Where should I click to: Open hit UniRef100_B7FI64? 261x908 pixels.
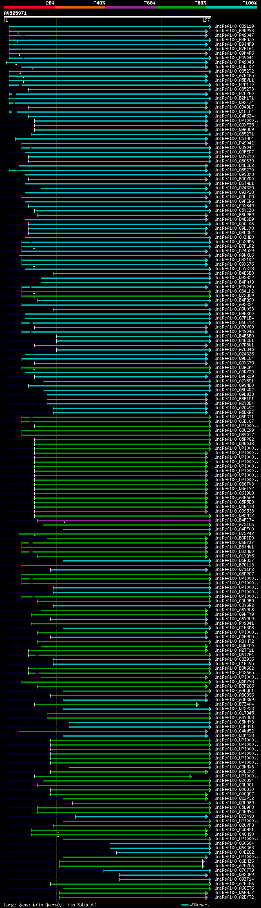coord(234,49)
